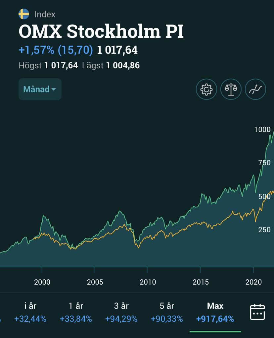
Task: Expand the Månad interval dropdown
Action: pyautogui.click(x=40, y=89)
